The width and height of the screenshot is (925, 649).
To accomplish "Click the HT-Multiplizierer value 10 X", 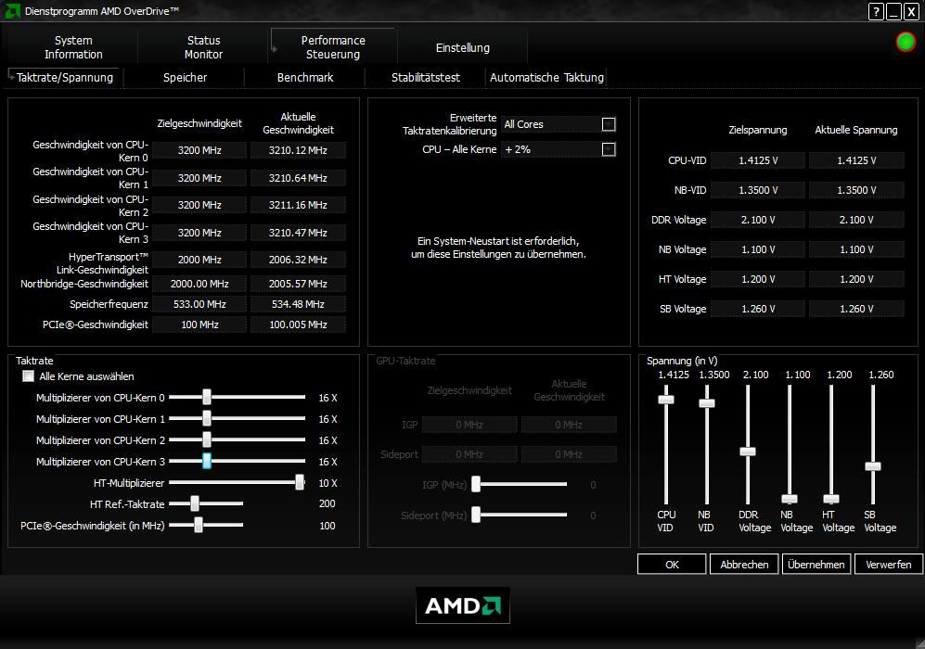I will click(x=328, y=483).
